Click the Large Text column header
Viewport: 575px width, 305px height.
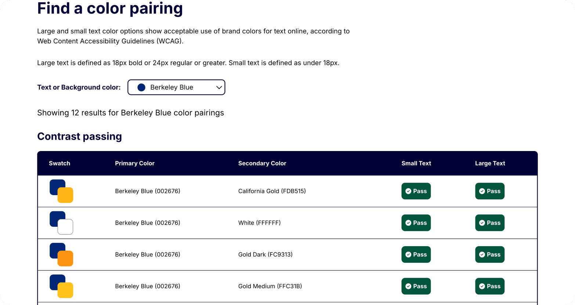coord(490,163)
